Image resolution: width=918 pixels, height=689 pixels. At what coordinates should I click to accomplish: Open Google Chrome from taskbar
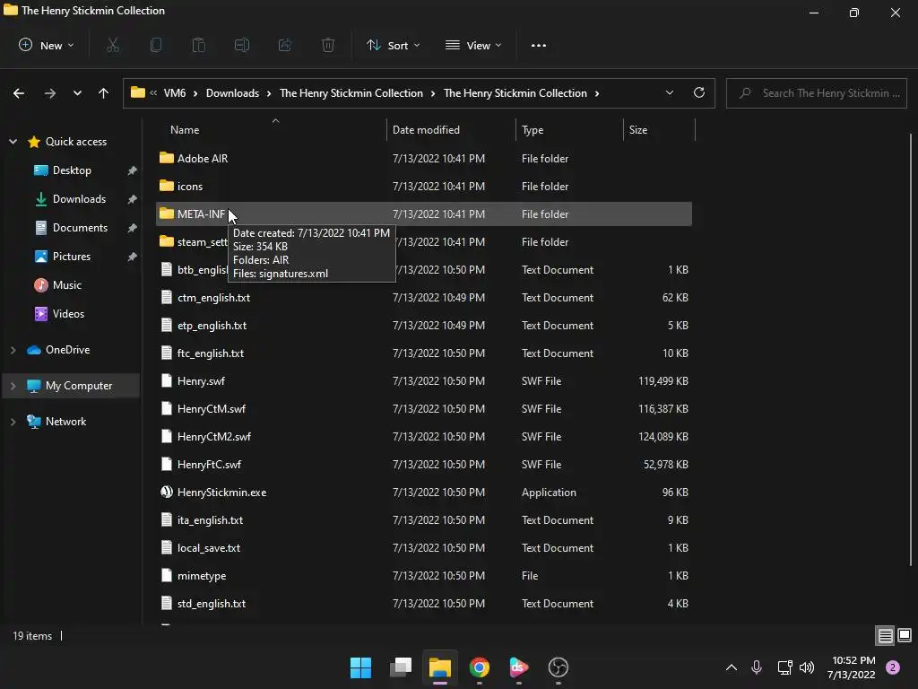[x=479, y=667]
